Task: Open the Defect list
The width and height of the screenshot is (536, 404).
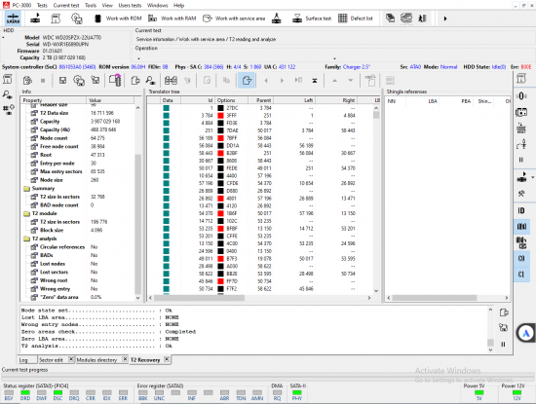Action: pos(356,18)
